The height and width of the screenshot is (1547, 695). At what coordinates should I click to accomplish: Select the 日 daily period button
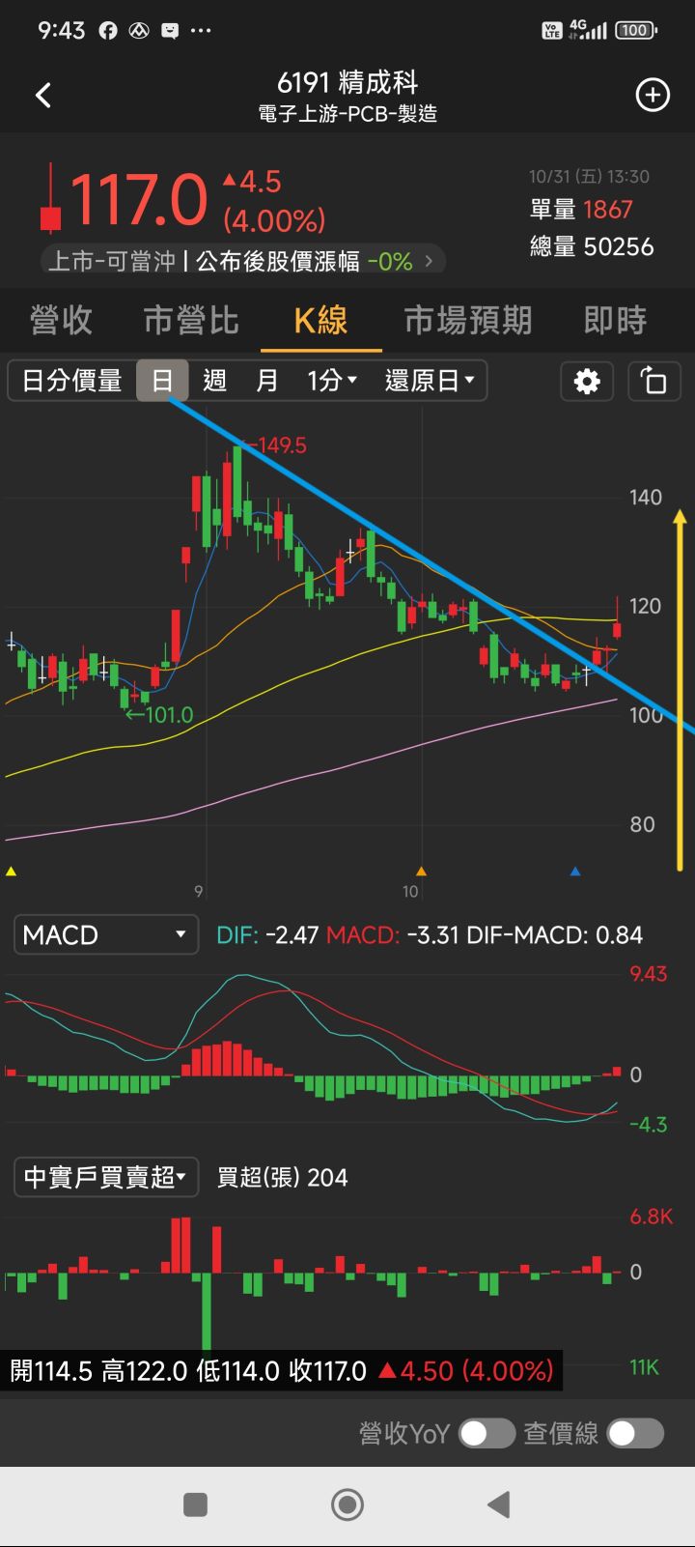(x=162, y=381)
